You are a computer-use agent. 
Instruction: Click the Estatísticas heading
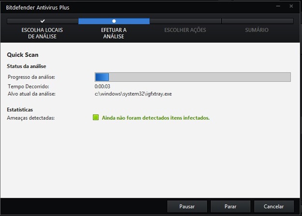point(20,110)
